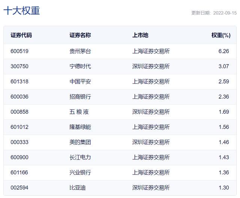This screenshot has width=240, height=198.
Task: Click stock name 比亚迪
Action: point(78,188)
